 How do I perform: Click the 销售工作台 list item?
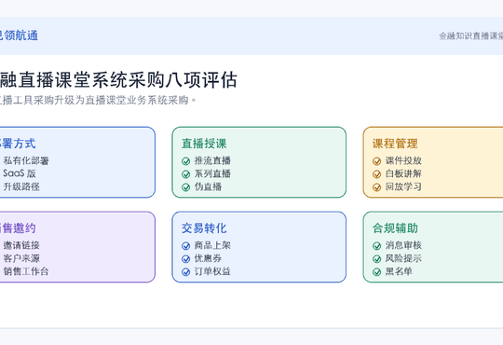26,271
